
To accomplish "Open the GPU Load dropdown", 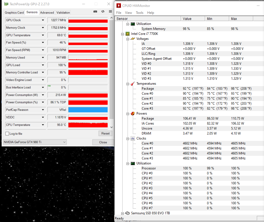I will 43,65.
